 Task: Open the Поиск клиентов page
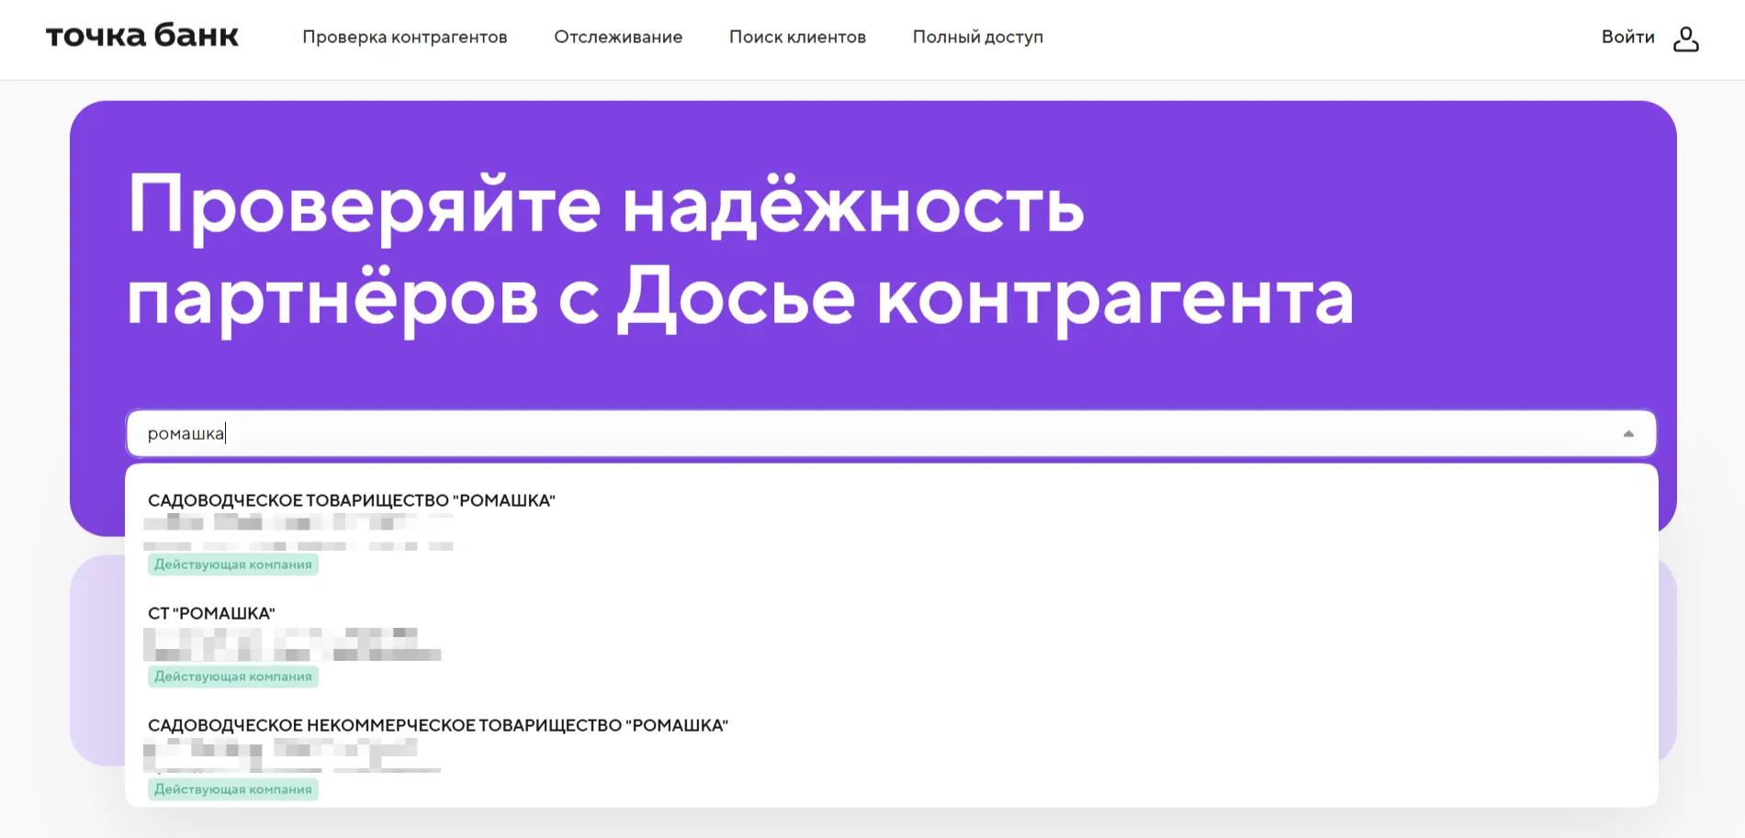pos(796,37)
